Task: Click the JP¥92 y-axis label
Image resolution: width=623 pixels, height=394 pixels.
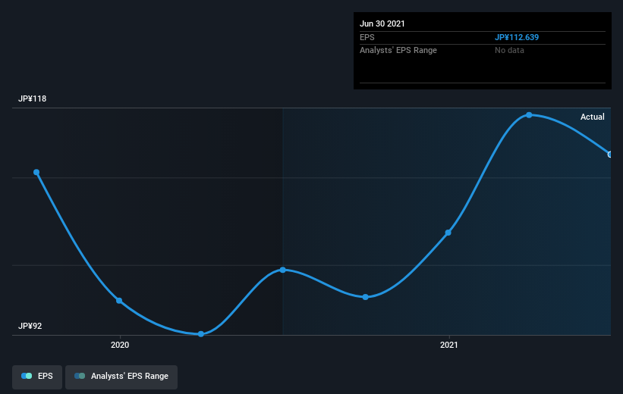Action: 30,326
